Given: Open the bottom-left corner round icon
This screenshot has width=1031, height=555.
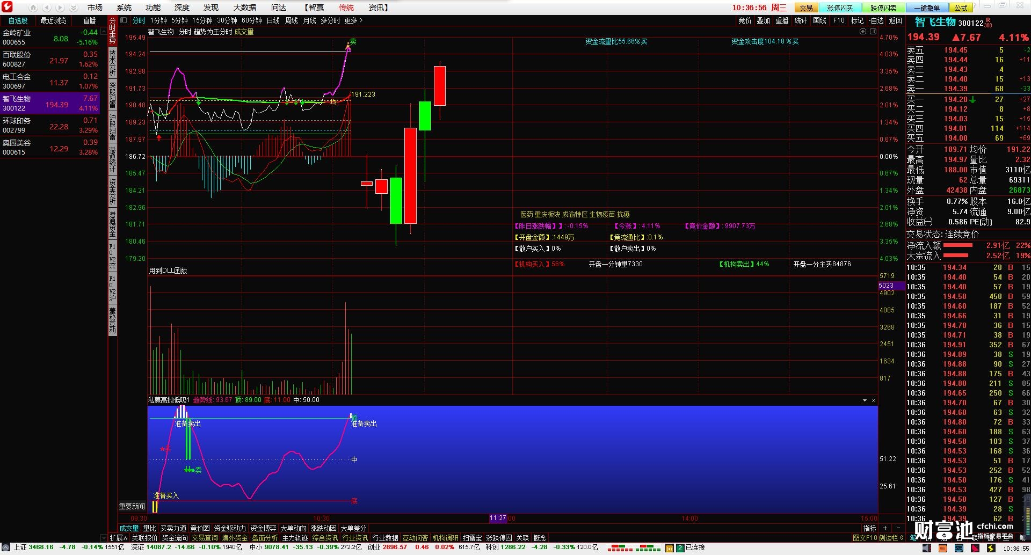Looking at the screenshot, I should (6, 548).
